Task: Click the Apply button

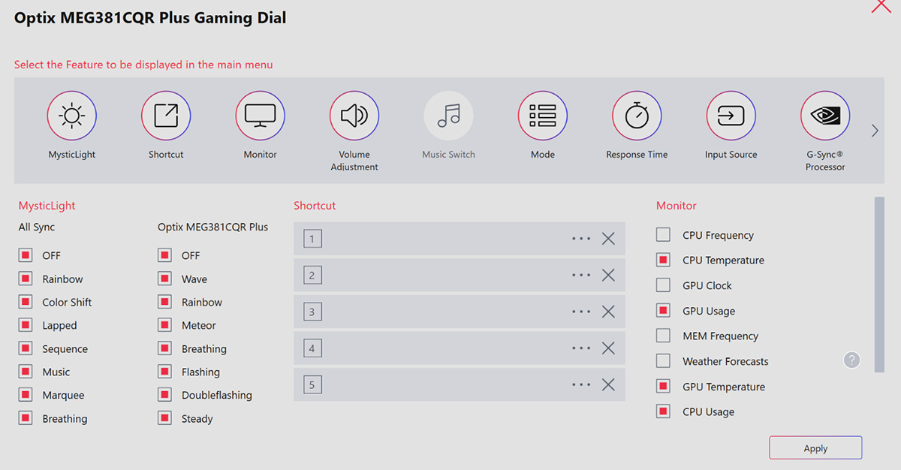Action: (x=815, y=447)
